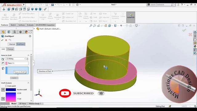The image size is (197, 111).
Task: Click confirmation corner green checkmark in viewport
Action: point(184,30)
